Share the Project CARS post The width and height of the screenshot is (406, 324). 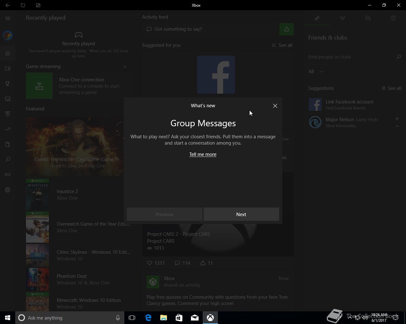[x=206, y=263]
